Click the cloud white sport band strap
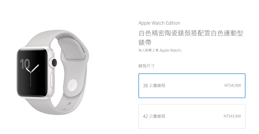The image size is (259, 134). [73, 69]
